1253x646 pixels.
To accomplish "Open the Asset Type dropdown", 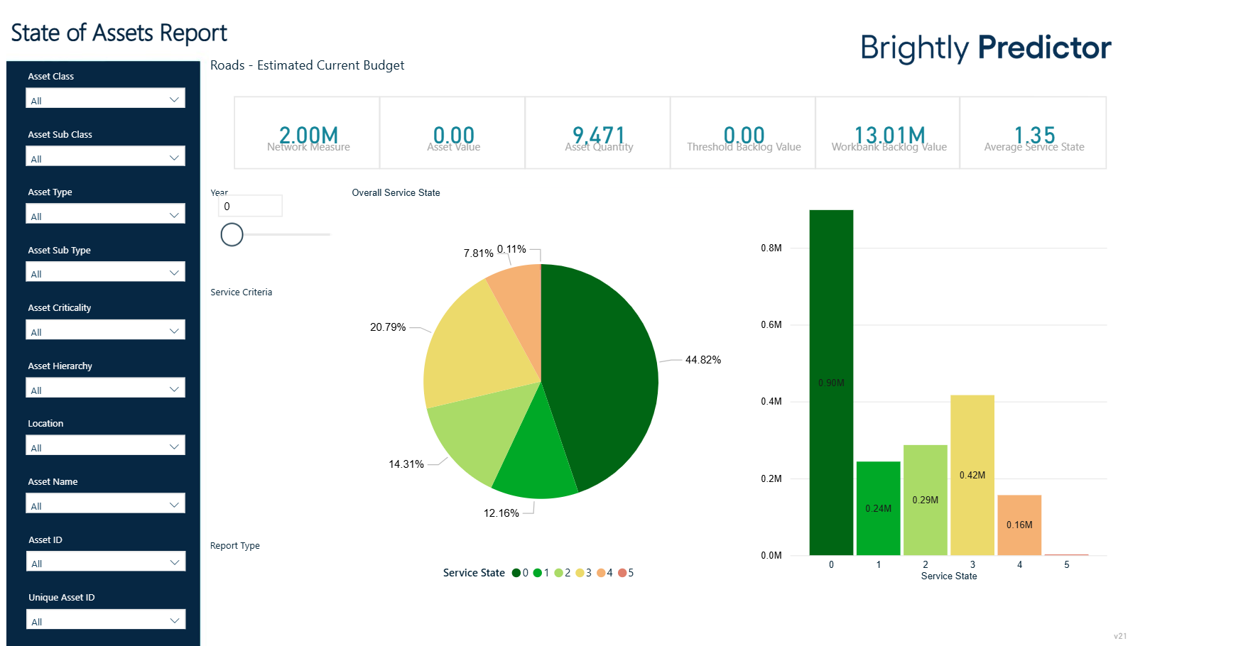I will click(x=105, y=214).
